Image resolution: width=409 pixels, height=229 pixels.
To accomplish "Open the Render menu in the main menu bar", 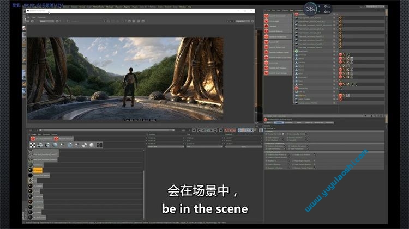I will pos(82,7).
